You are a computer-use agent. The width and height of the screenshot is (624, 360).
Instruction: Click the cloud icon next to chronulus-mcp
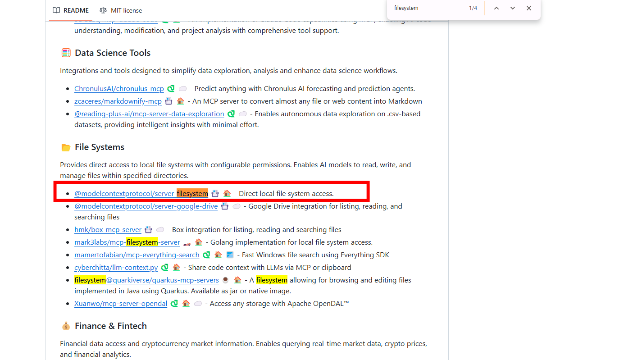[182, 89]
